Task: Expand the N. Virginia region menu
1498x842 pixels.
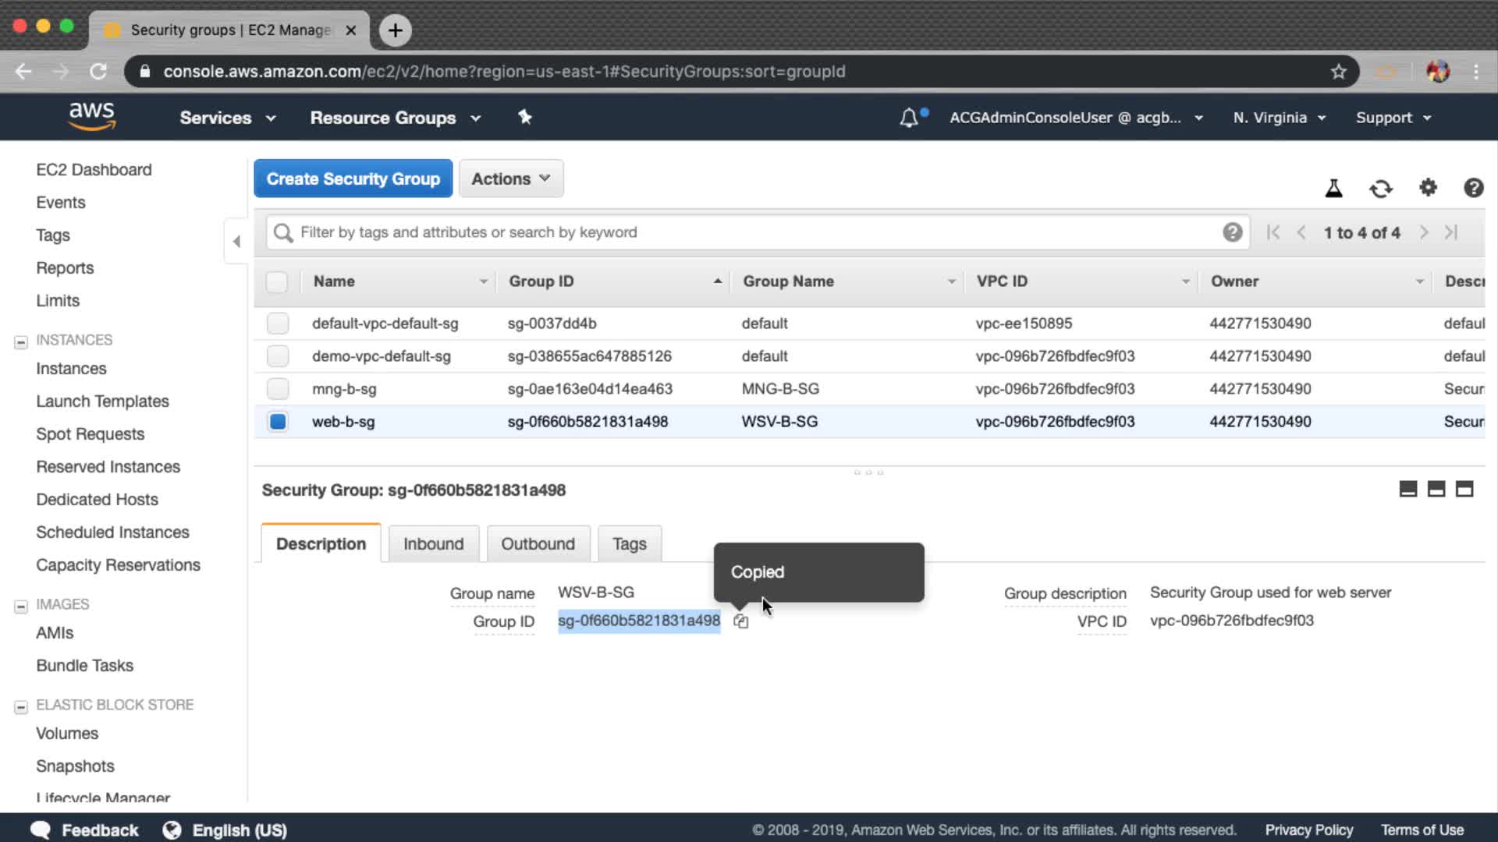Action: point(1279,118)
